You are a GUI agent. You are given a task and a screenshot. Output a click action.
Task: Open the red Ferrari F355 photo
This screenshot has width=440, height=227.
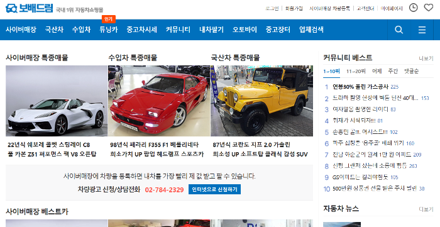[159, 101]
